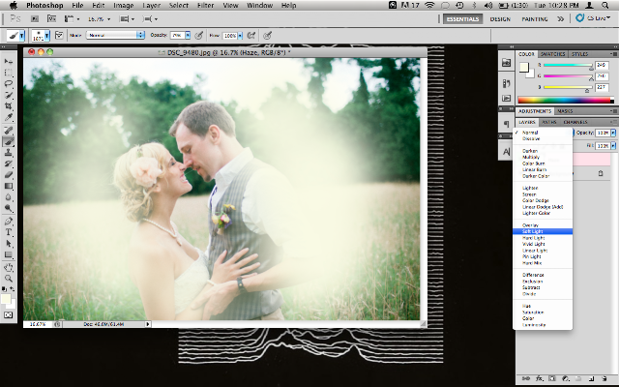The height and width of the screenshot is (387, 619).
Task: Select the Lasso tool
Action: click(9, 84)
